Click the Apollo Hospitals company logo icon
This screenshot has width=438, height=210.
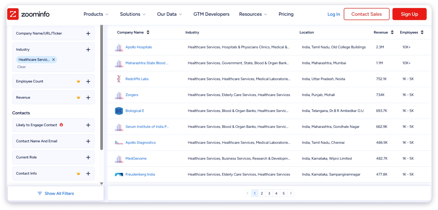(x=119, y=48)
